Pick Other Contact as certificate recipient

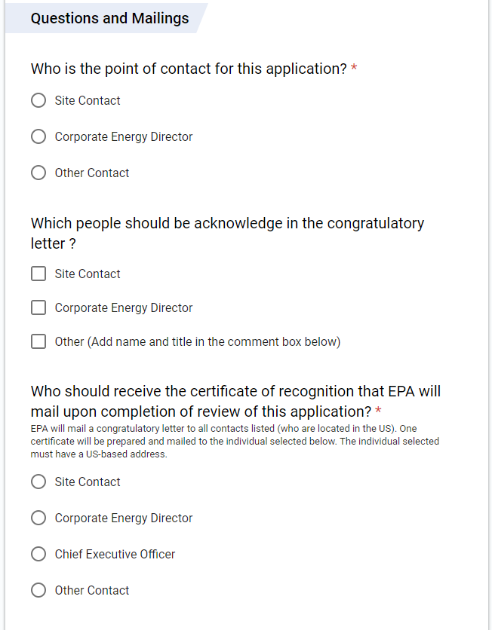click(x=38, y=591)
